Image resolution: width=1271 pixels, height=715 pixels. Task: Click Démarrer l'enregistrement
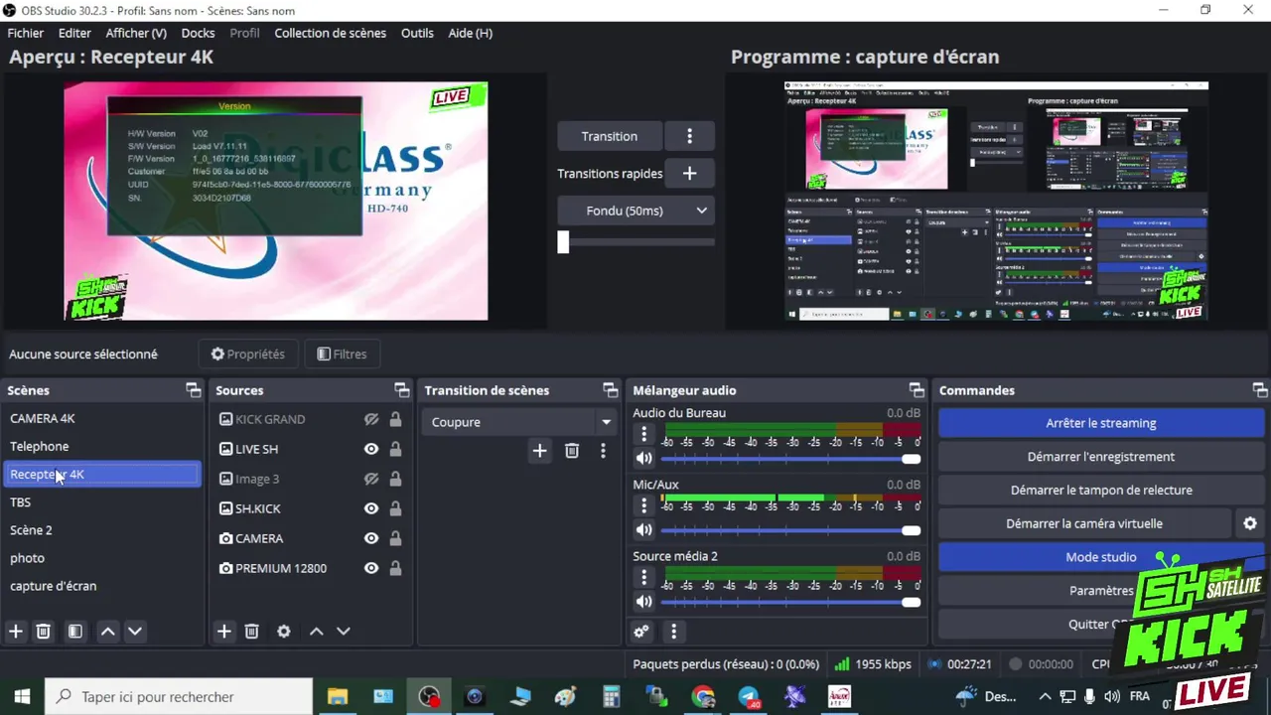pyautogui.click(x=1100, y=457)
